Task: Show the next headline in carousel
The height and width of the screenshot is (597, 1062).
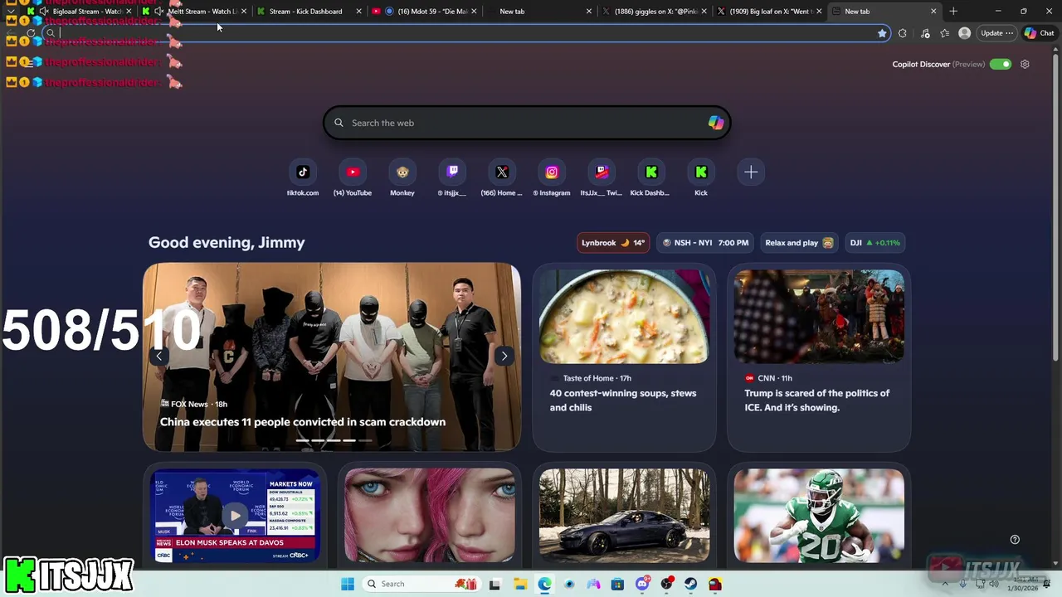Action: point(504,356)
